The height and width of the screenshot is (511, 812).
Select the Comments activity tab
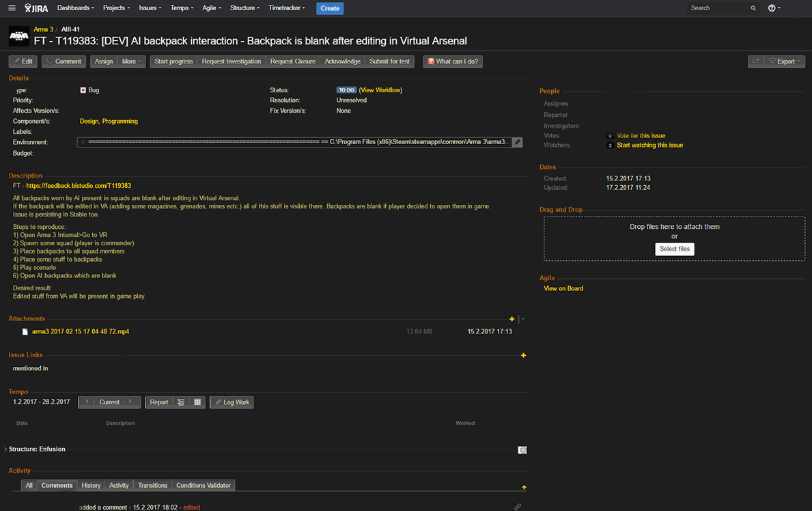(57, 485)
